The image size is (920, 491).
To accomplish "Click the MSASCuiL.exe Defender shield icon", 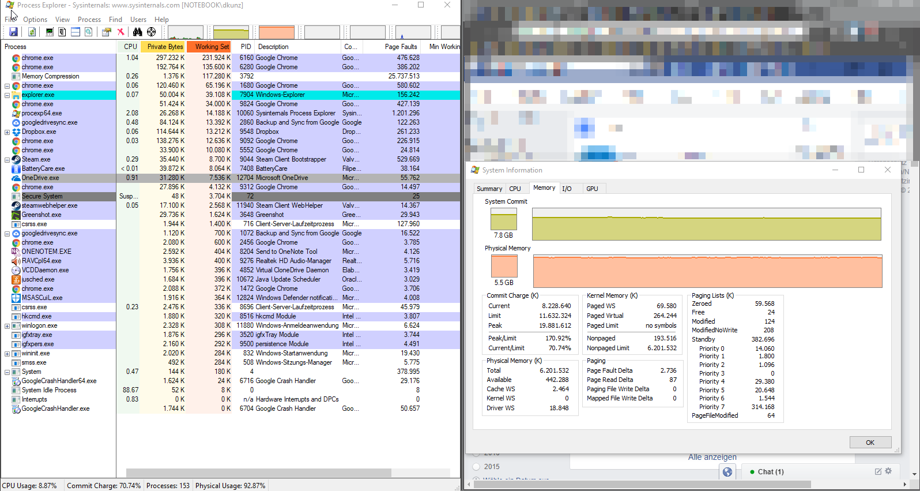I will click(x=16, y=298).
